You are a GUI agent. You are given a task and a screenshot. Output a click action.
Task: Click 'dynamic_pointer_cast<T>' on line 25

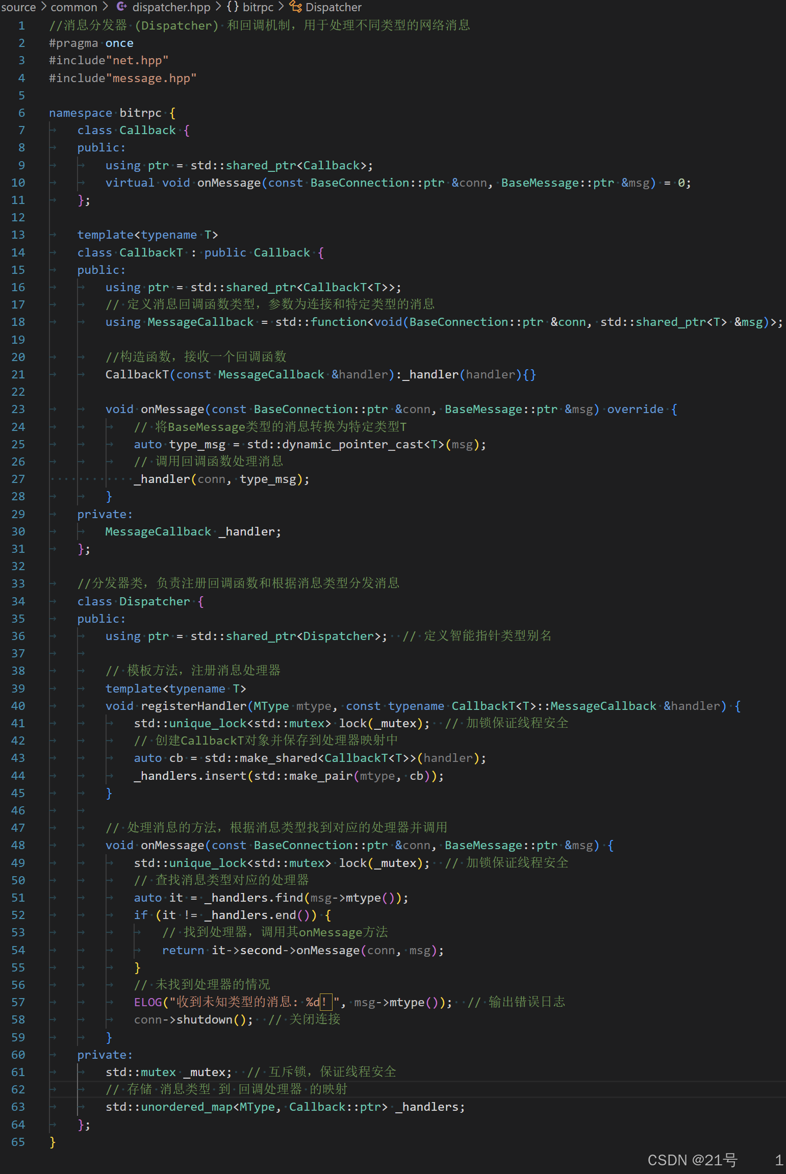click(363, 444)
